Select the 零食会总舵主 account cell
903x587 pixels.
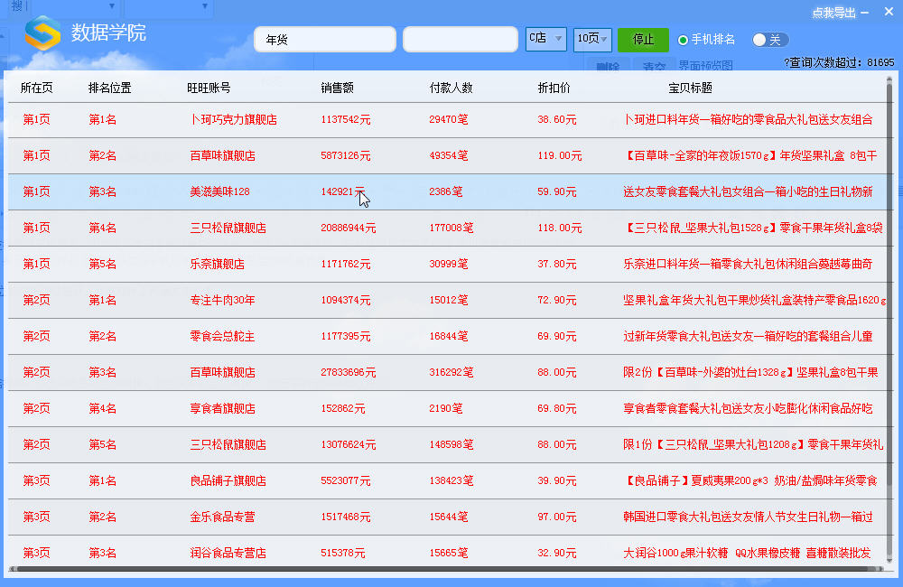coord(222,336)
